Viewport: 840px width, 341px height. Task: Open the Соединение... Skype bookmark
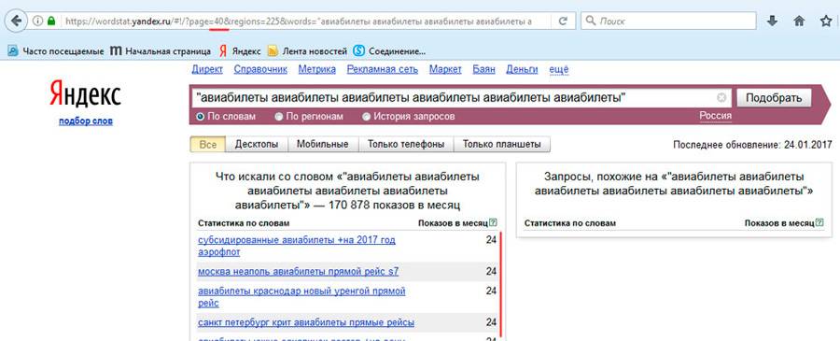[x=389, y=51]
